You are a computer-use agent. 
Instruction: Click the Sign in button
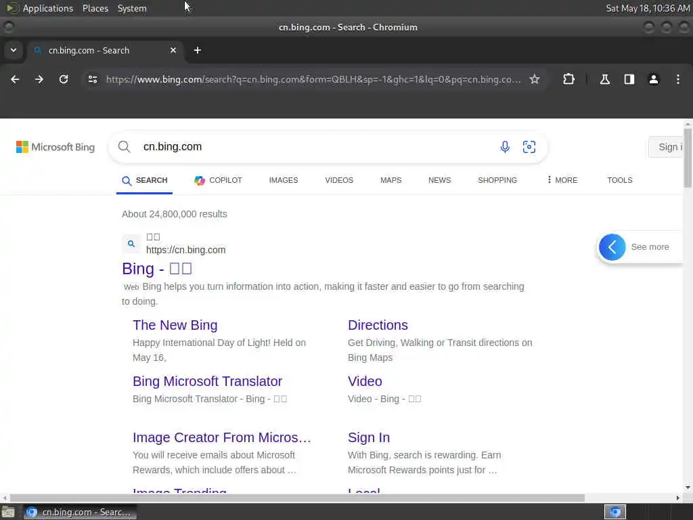click(666, 147)
